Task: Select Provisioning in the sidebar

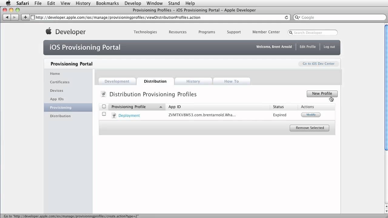Action: [x=68, y=107]
